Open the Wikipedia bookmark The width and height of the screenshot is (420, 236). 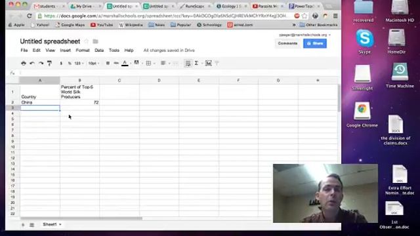coord(131,25)
